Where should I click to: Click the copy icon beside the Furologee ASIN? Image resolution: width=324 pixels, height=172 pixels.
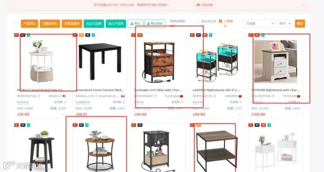[155, 96]
